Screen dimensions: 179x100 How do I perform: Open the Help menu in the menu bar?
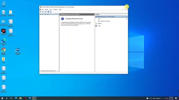tap(60, 9)
